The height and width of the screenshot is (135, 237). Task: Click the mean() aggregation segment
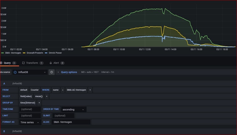click(39, 96)
